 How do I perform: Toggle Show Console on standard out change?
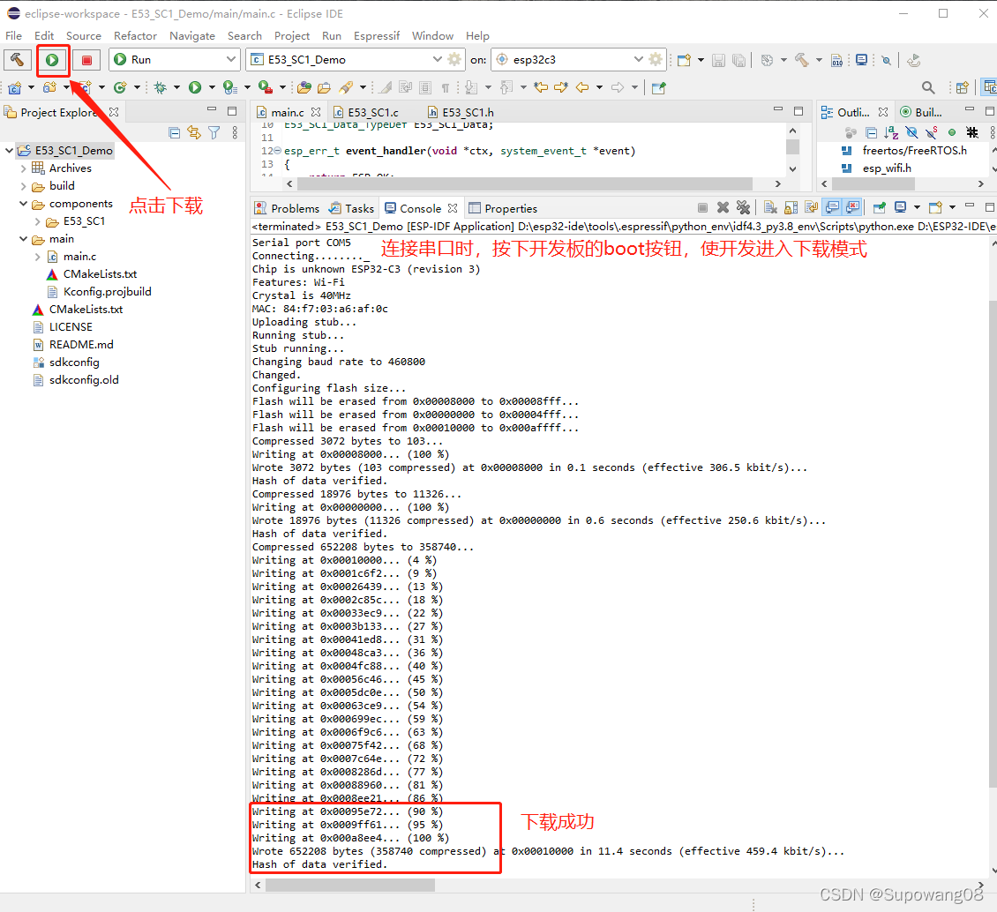coord(832,208)
